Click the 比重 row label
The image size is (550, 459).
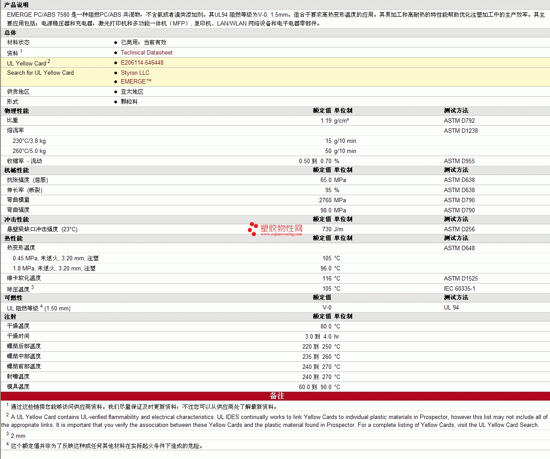pyautogui.click(x=12, y=120)
